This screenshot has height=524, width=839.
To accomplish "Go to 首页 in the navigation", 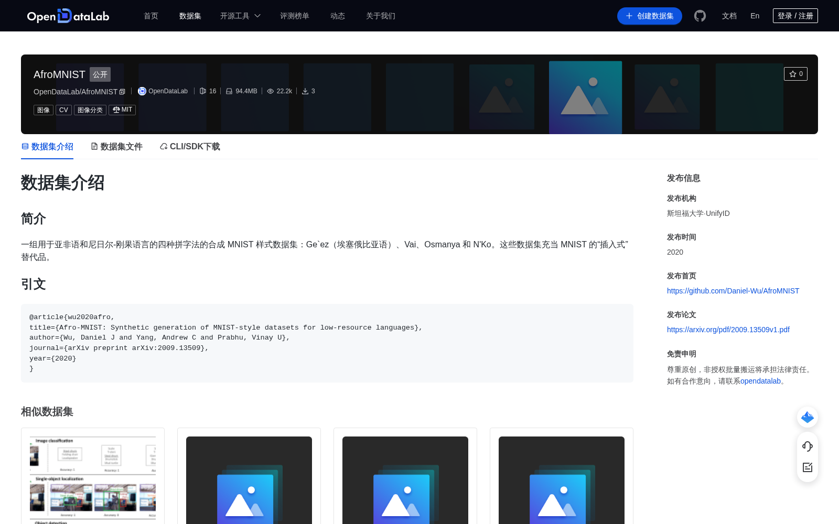I will pos(151,16).
